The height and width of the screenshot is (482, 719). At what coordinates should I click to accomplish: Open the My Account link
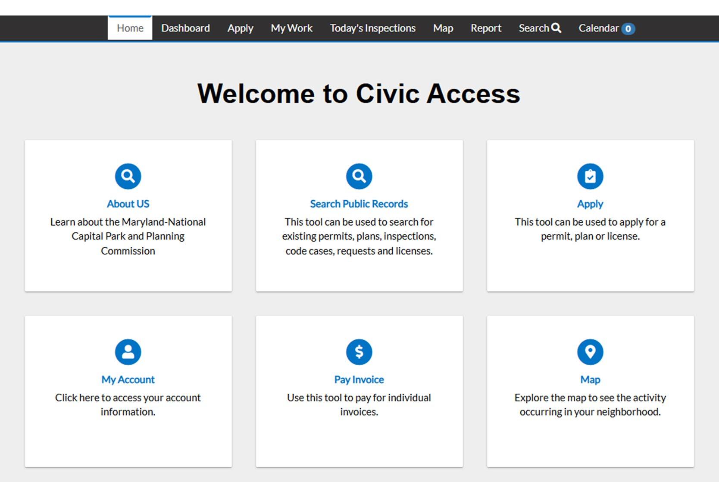tap(128, 379)
